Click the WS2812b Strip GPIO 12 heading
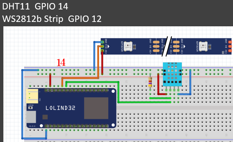This screenshot has width=233, height=142. coord(52,19)
